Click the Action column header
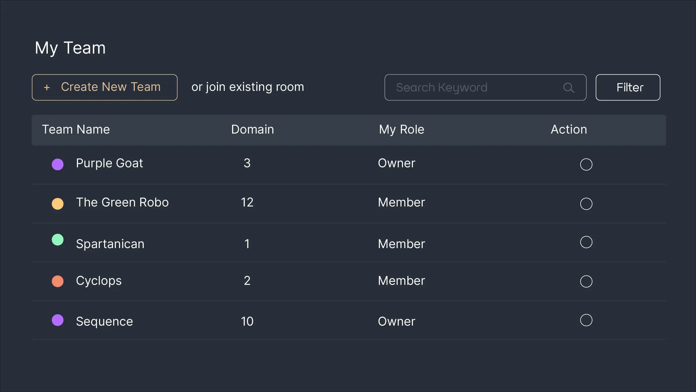Image resolution: width=696 pixels, height=392 pixels. point(569,129)
